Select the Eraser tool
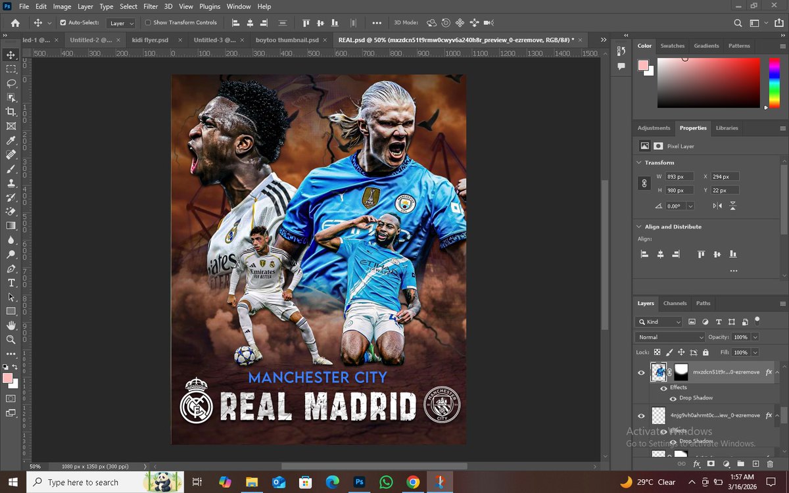The height and width of the screenshot is (493, 789). coord(11,212)
